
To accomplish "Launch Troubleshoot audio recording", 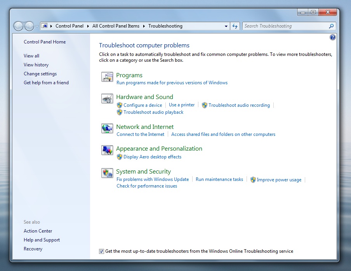I will tap(239, 105).
